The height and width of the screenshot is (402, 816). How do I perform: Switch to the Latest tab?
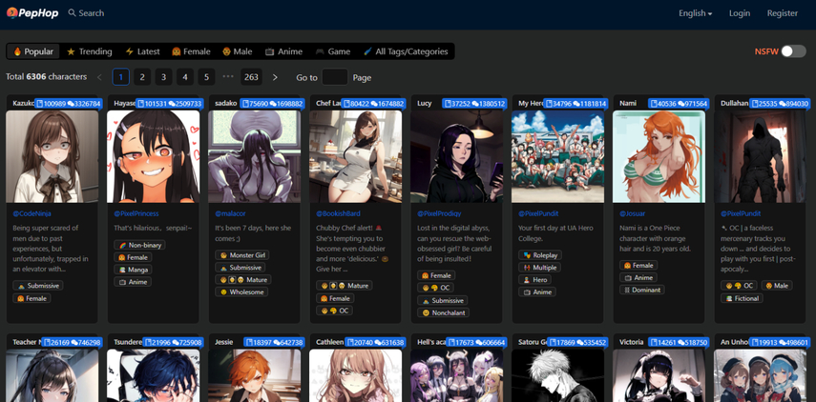(x=142, y=51)
